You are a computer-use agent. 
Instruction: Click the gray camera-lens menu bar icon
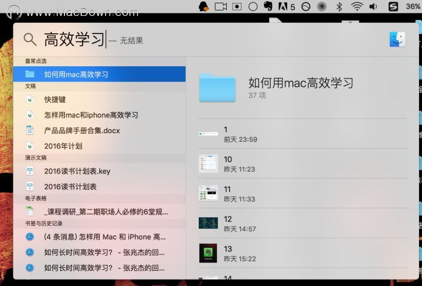[321, 6]
